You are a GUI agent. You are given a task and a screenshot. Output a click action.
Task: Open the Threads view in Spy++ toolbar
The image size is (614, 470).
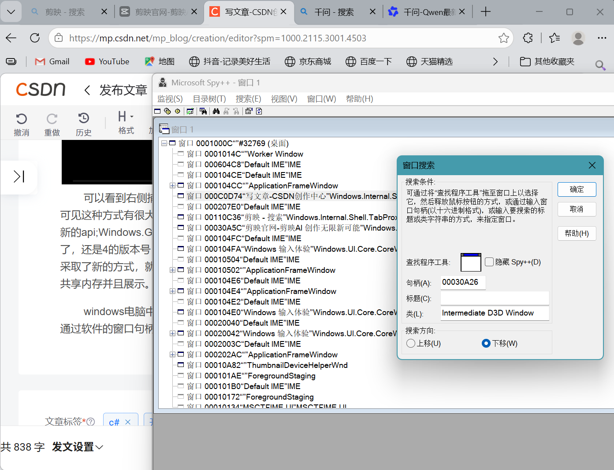[x=178, y=111]
